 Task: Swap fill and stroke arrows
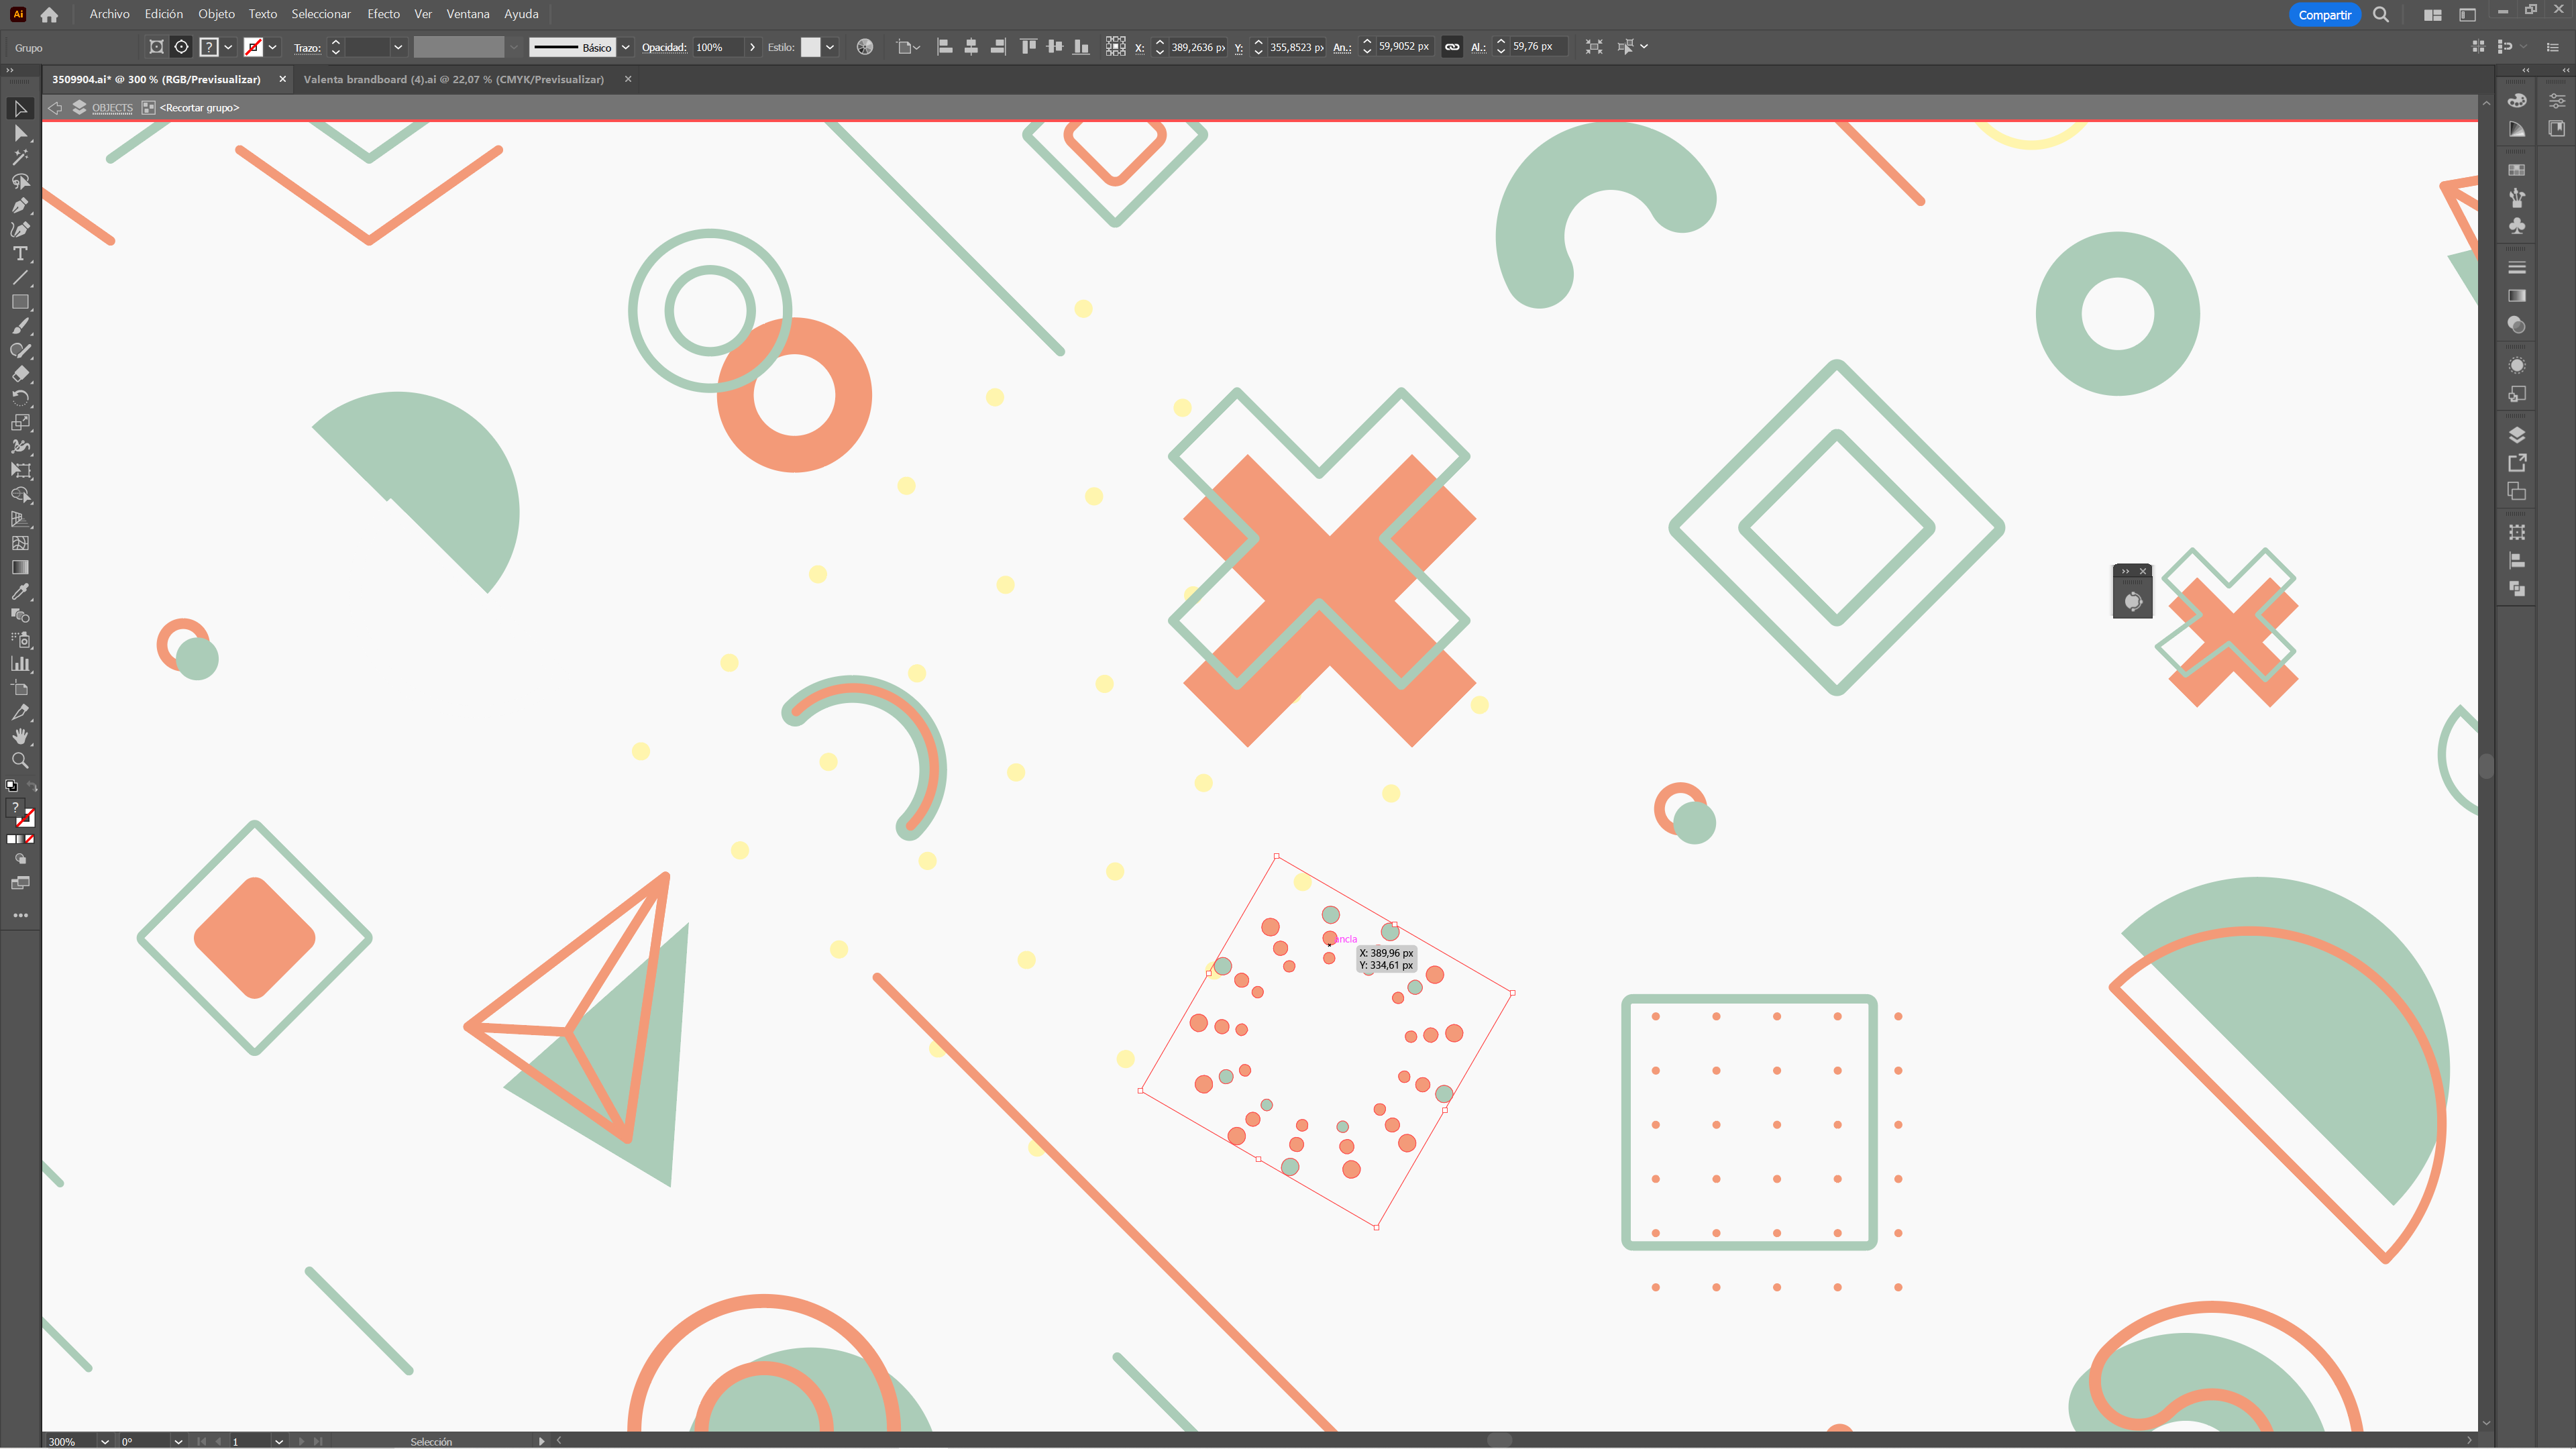coord(32,787)
